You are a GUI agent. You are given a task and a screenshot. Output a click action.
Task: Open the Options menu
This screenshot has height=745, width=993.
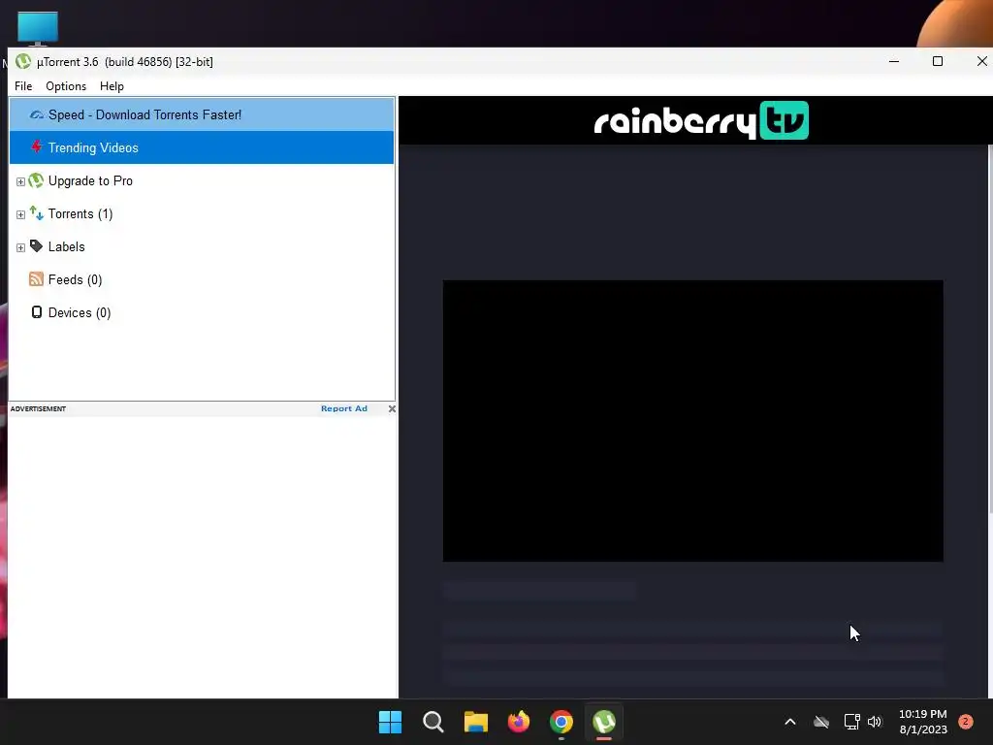coord(66,86)
